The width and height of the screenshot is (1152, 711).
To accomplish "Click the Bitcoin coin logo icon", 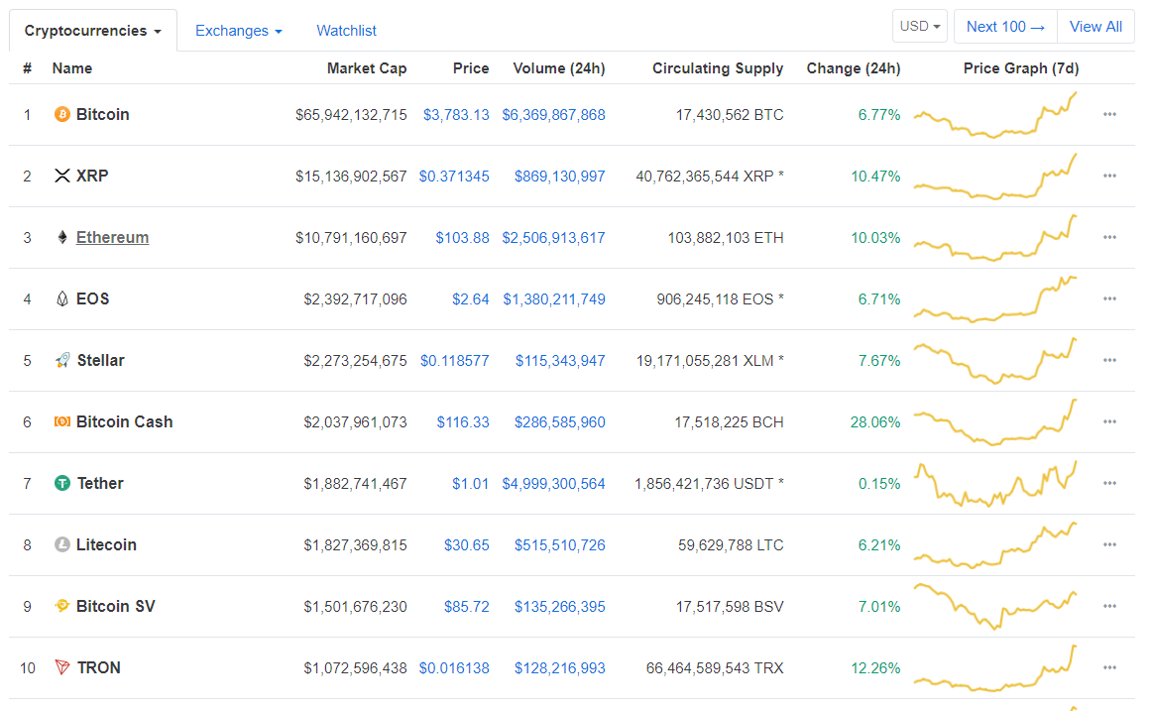I will click(60, 114).
